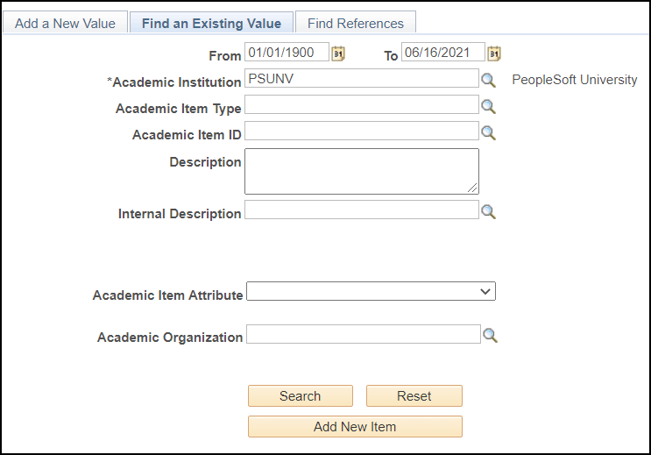Click the Academic Organization input field
Image resolution: width=651 pixels, height=455 pixels.
[x=363, y=334]
